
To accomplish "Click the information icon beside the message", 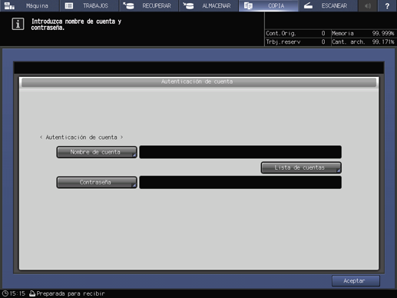I will (18, 24).
